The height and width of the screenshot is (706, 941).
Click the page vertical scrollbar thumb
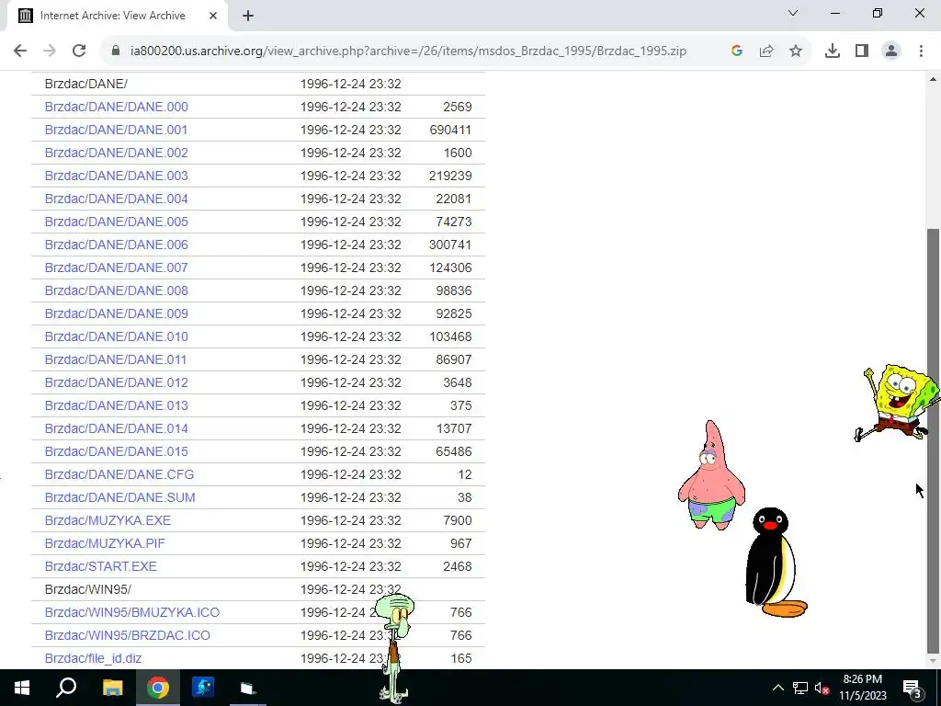point(933,440)
